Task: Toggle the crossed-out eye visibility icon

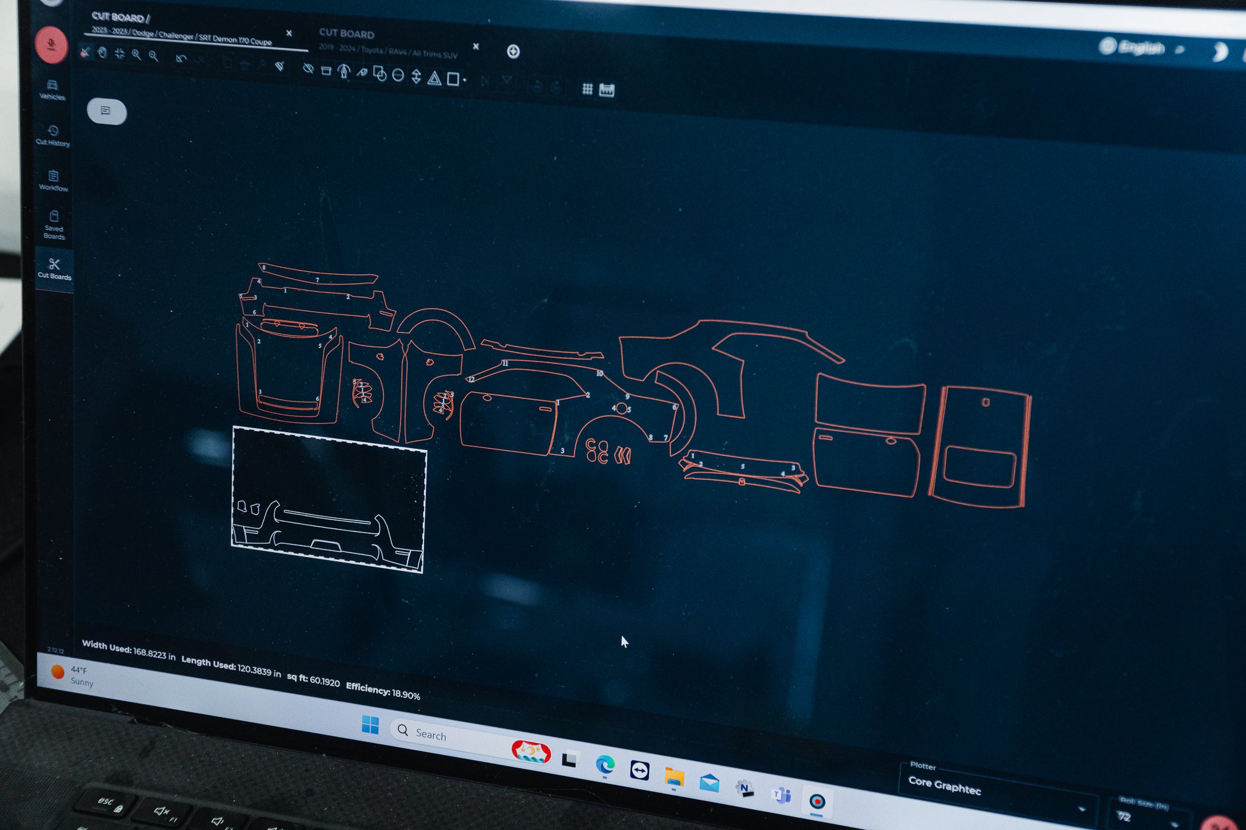Action: [308, 69]
